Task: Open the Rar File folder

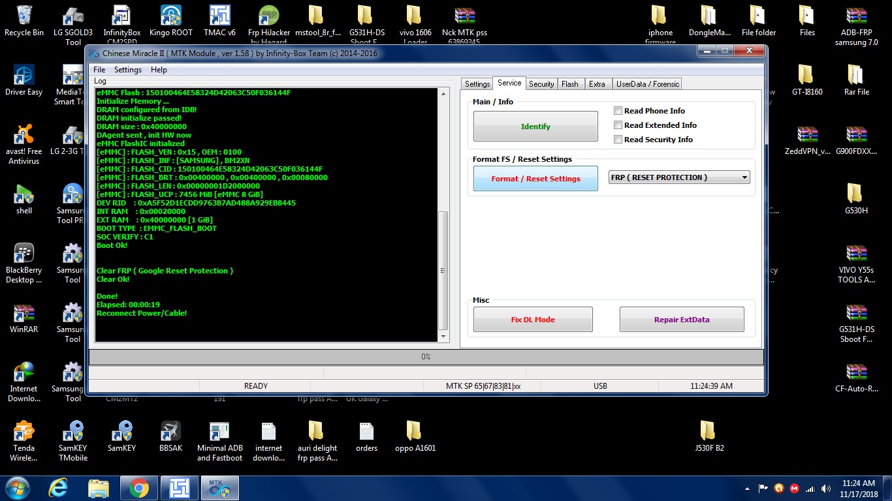Action: [856, 80]
